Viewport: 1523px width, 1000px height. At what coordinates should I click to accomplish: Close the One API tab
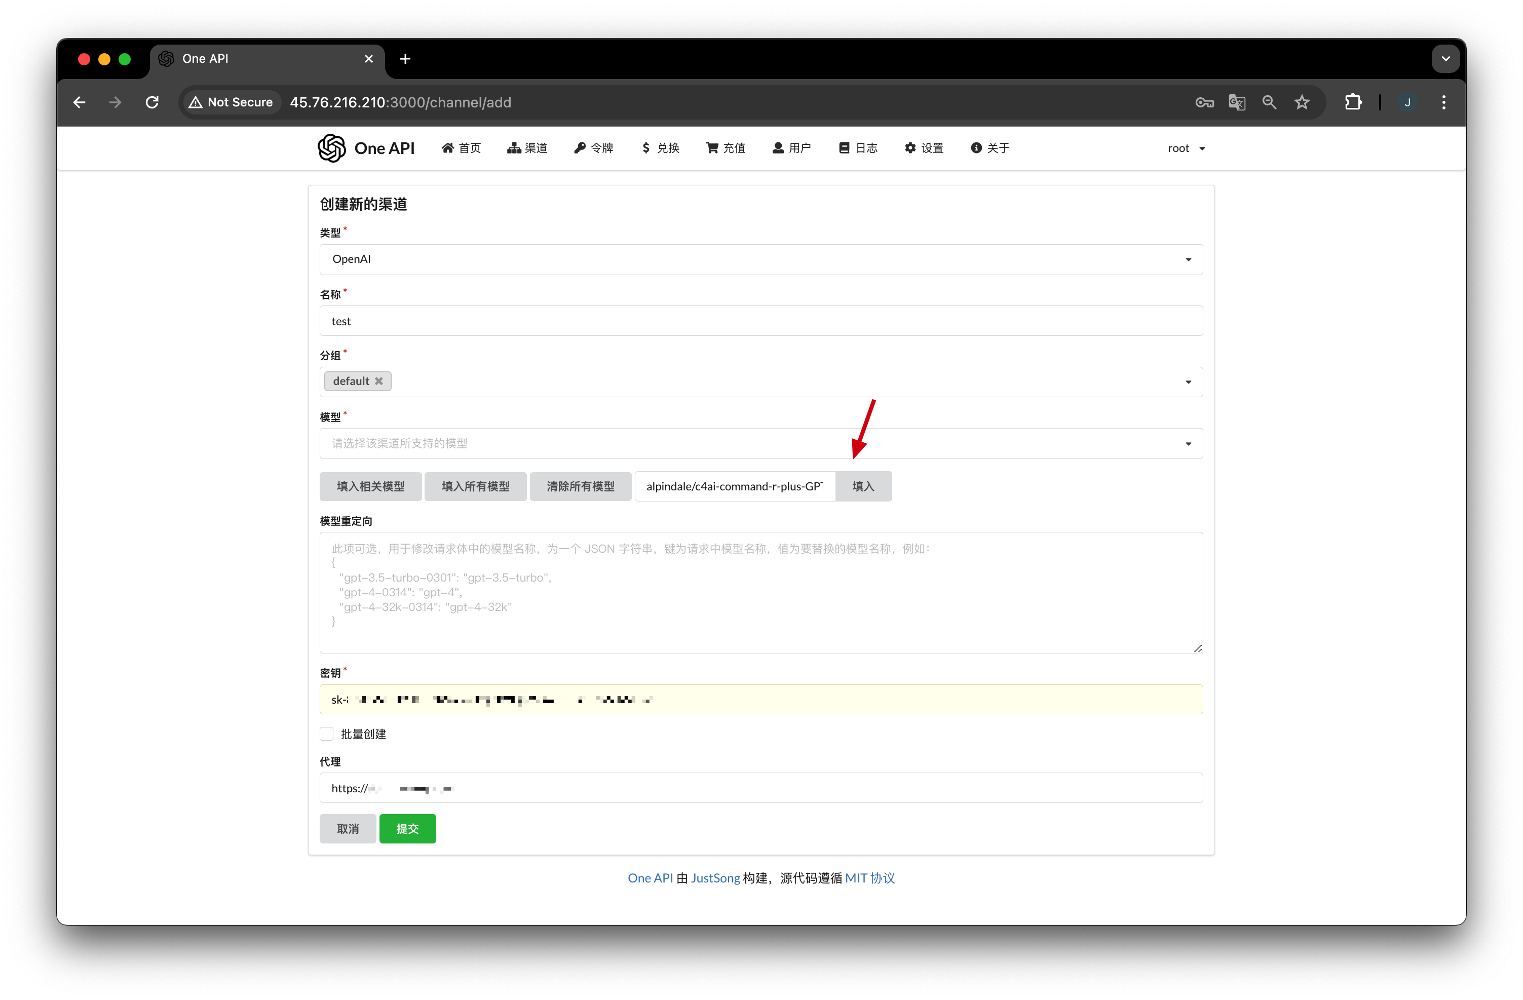(369, 59)
